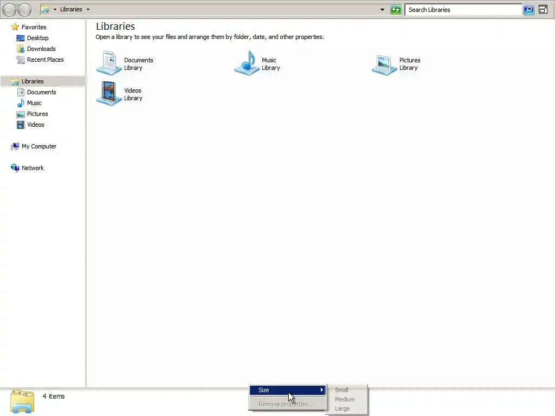Viewport: 555px width, 416px height.
Task: Open Music under Libraries in sidebar
Action: pos(34,103)
